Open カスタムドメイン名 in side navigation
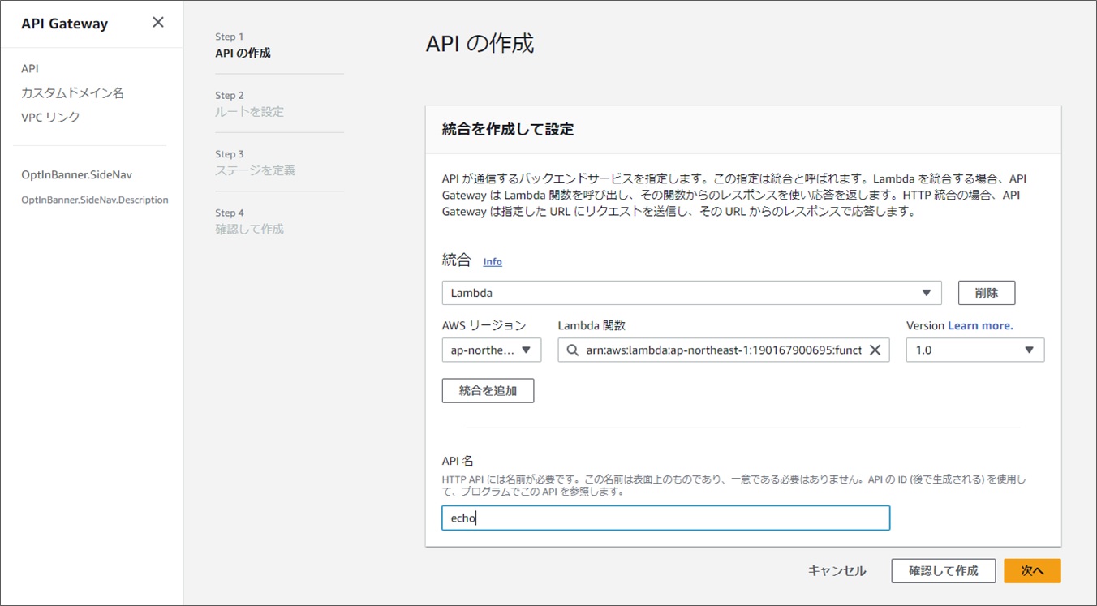 [72, 93]
